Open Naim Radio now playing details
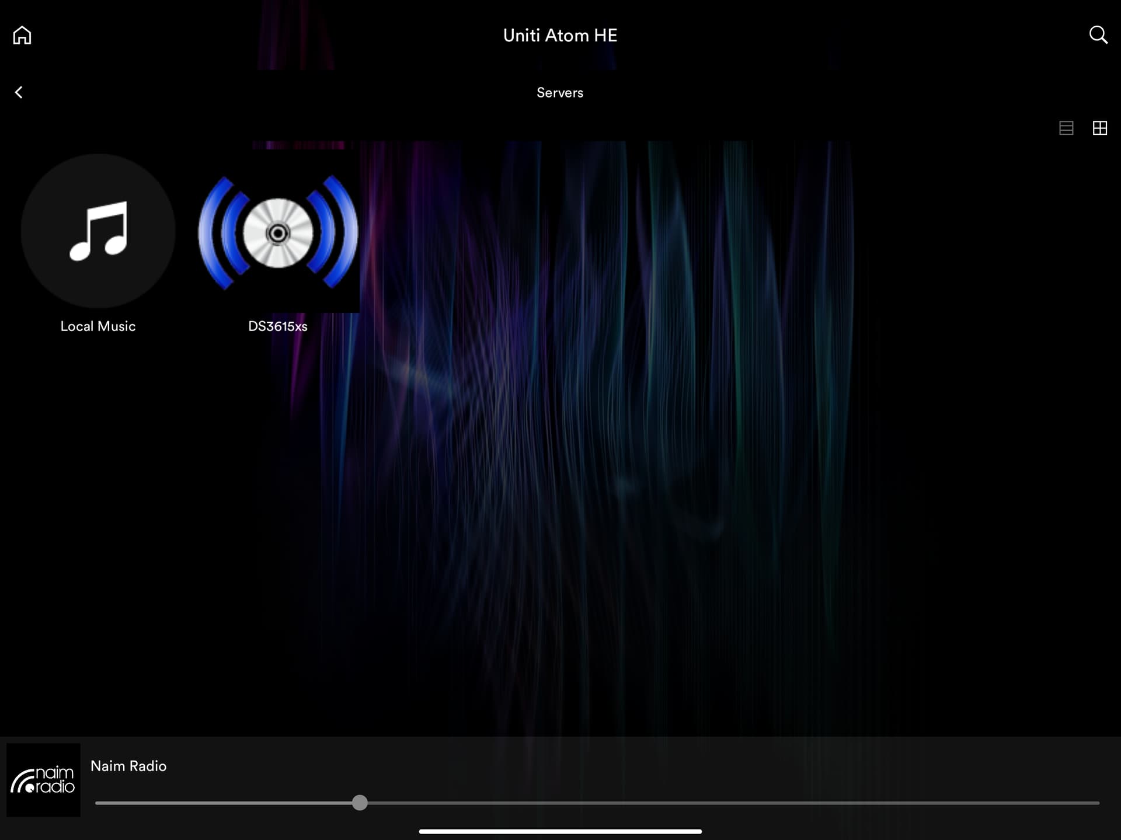 tap(128, 766)
